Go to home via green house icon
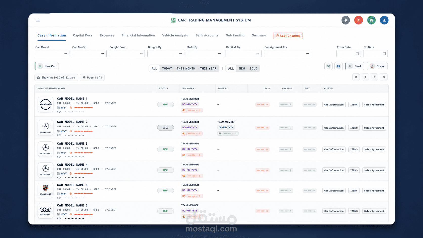 pyautogui.click(x=371, y=20)
